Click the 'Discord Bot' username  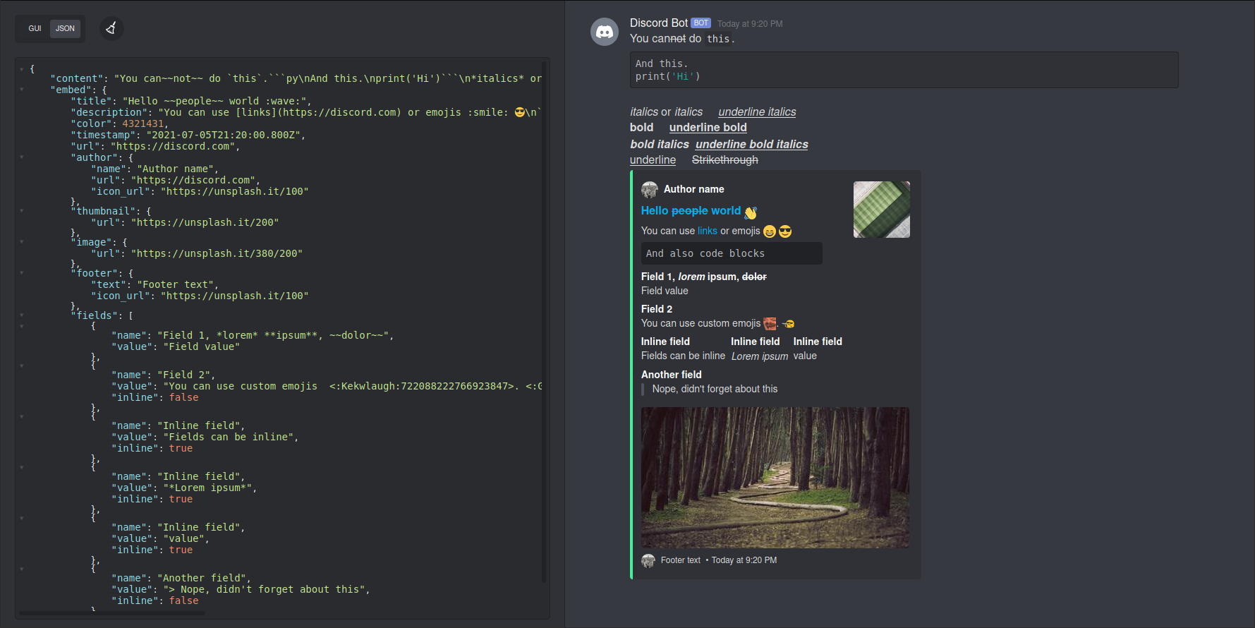(658, 23)
